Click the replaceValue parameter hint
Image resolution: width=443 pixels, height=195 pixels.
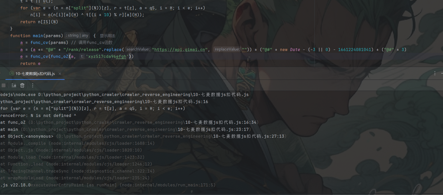click(x=227, y=49)
